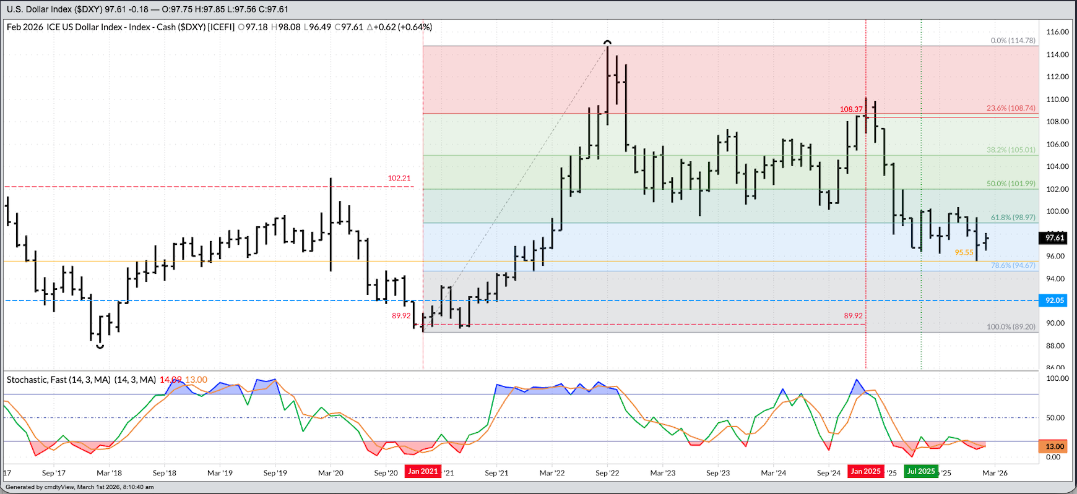Click the blue 92.05 price level tag

1055,300
